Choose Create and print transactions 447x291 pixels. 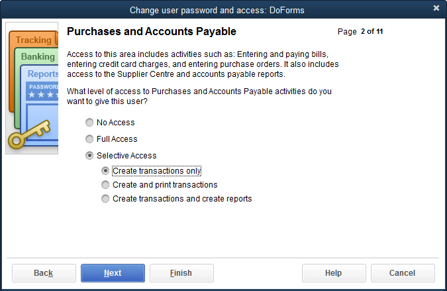point(105,185)
